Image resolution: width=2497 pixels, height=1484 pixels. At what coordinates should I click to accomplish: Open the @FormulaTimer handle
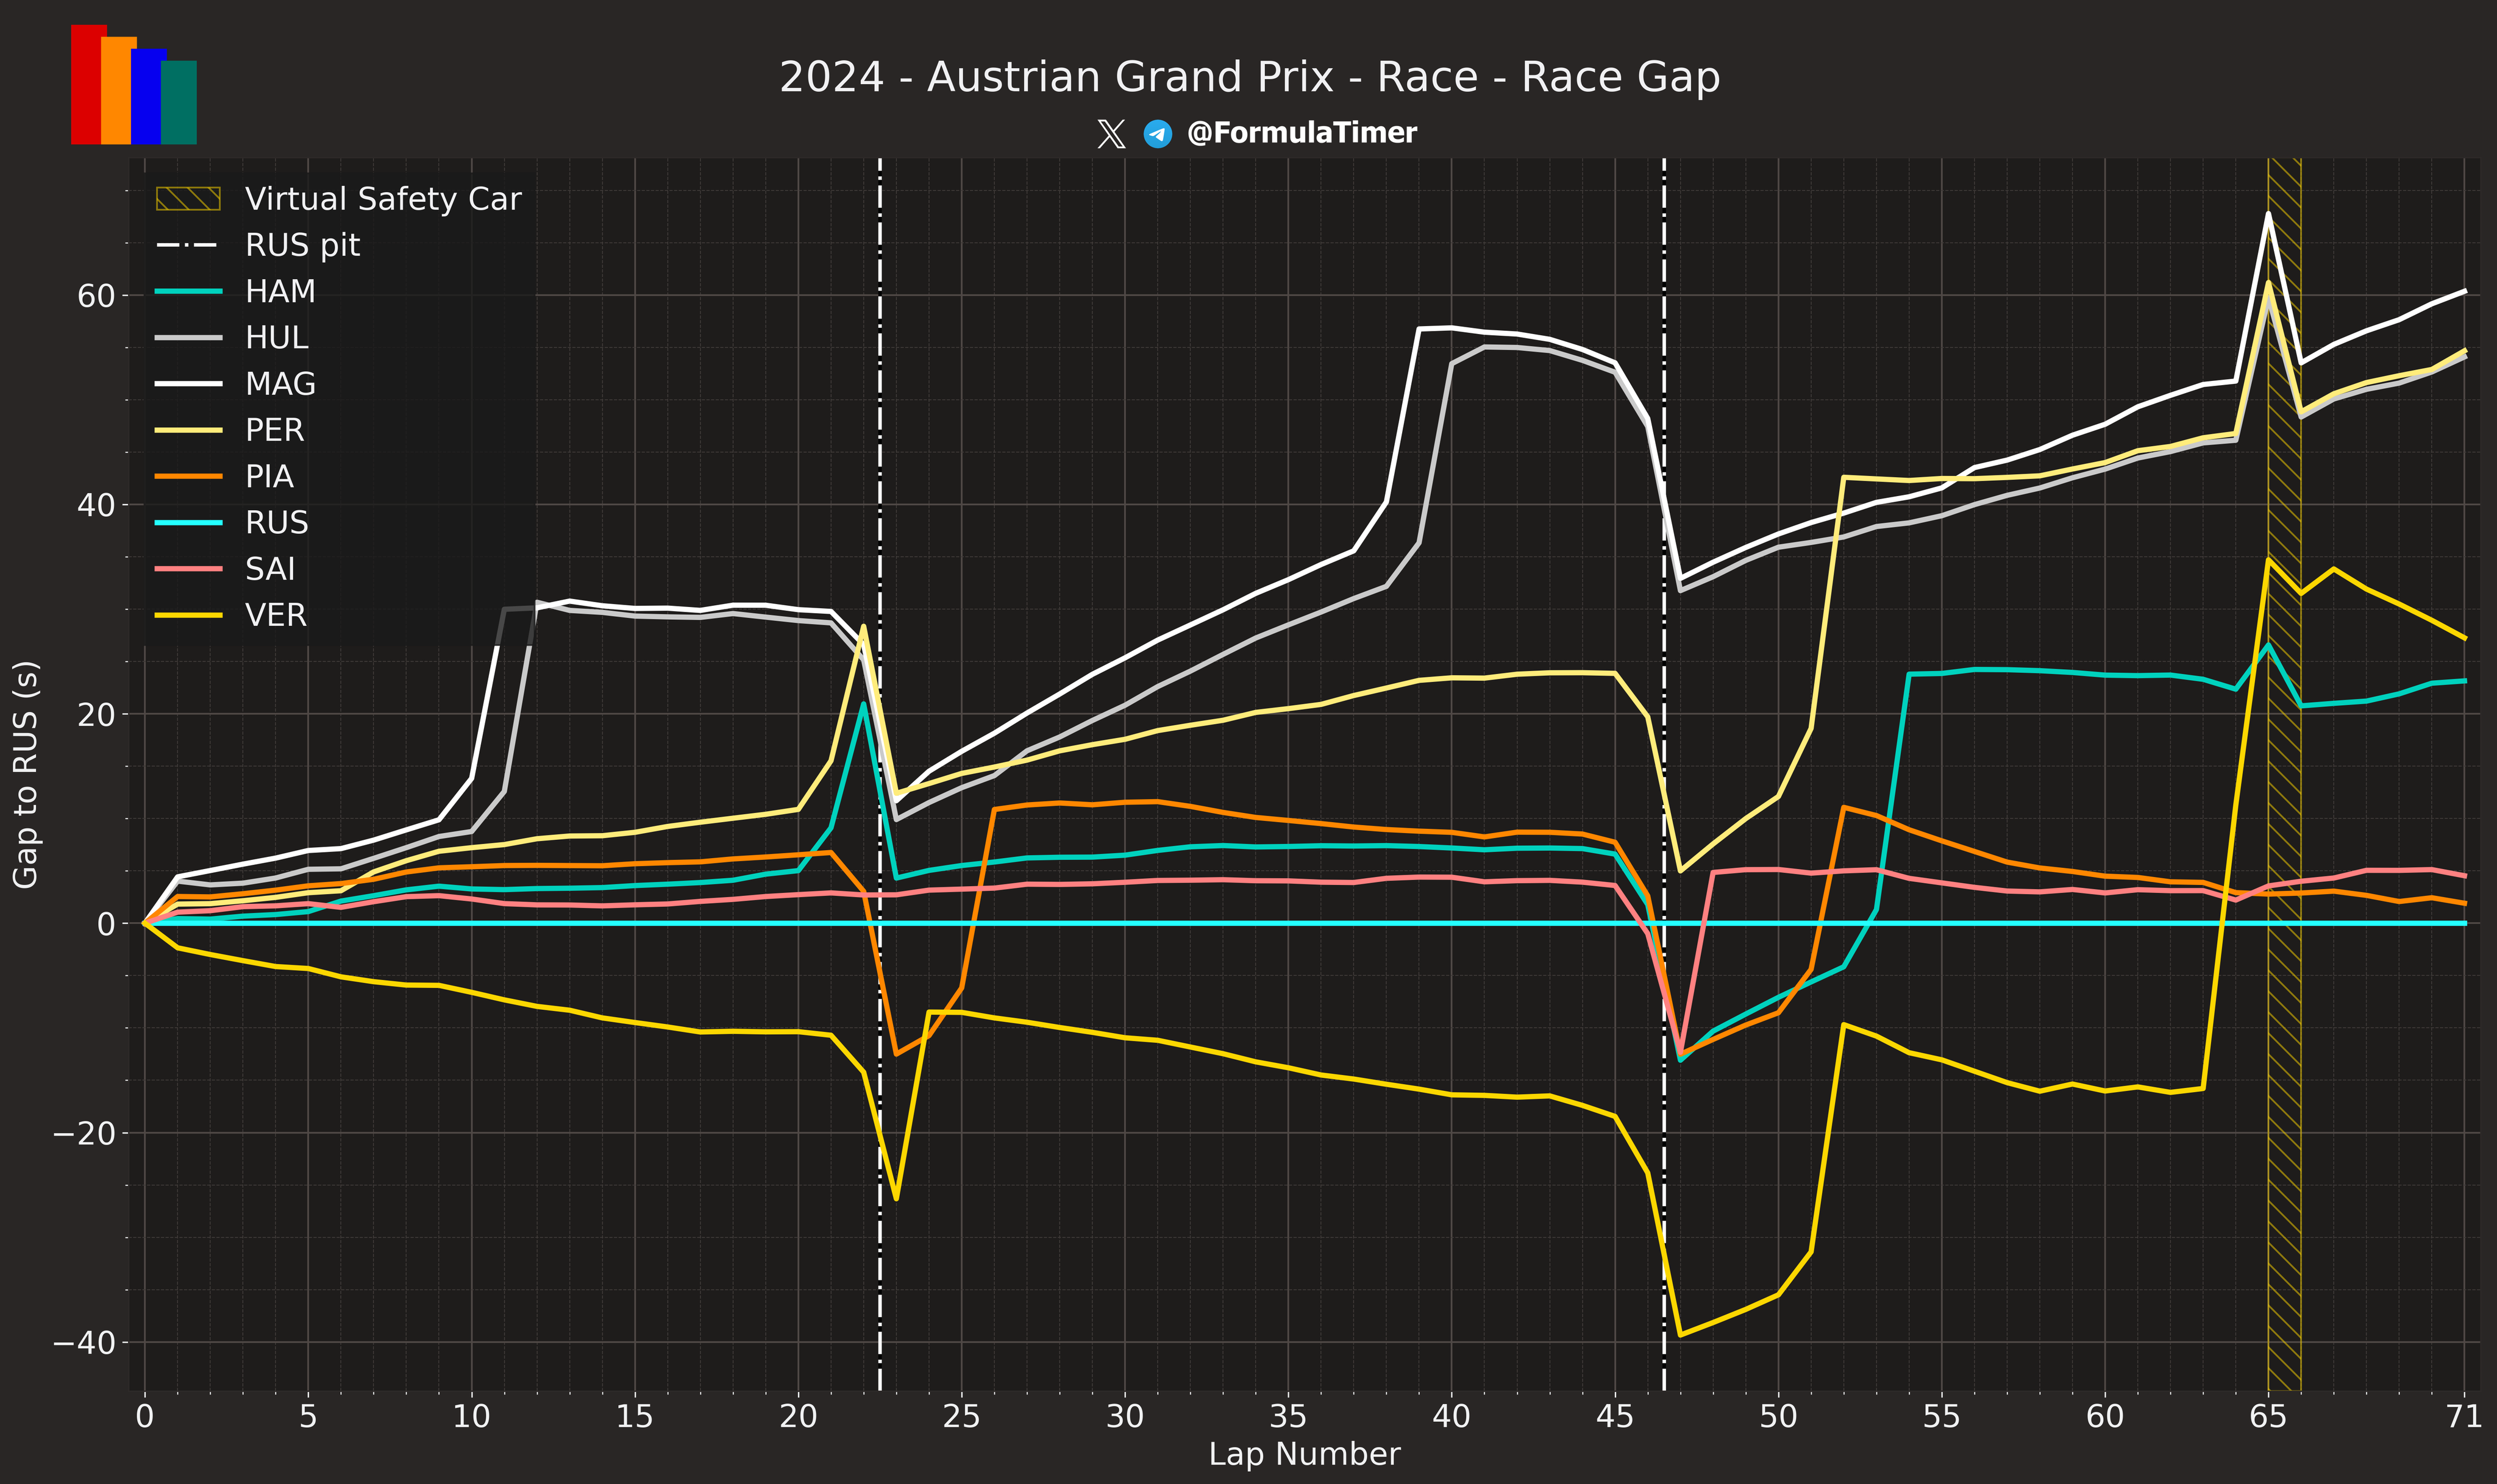pyautogui.click(x=1301, y=133)
